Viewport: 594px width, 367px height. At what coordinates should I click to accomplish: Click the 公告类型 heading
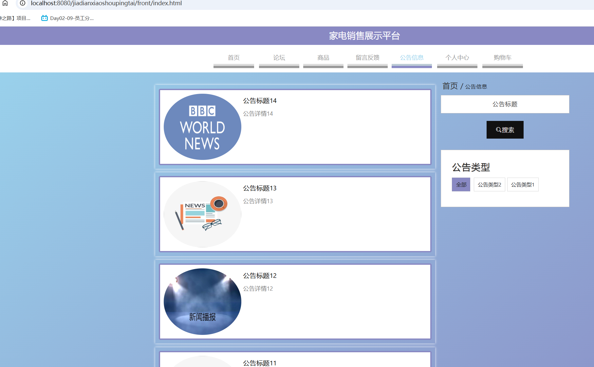(x=471, y=167)
